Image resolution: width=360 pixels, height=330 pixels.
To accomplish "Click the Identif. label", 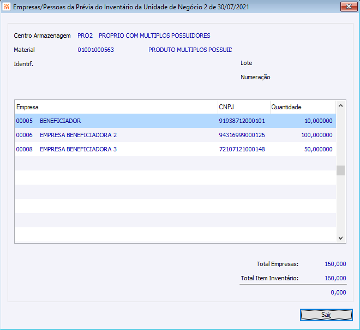I will (x=23, y=64).
